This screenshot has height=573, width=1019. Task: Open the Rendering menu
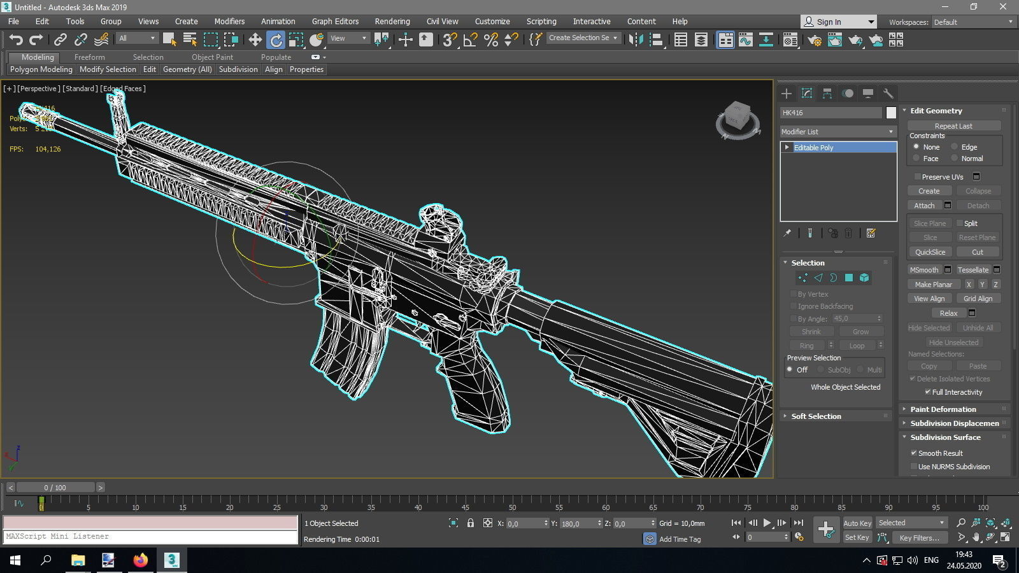392,21
